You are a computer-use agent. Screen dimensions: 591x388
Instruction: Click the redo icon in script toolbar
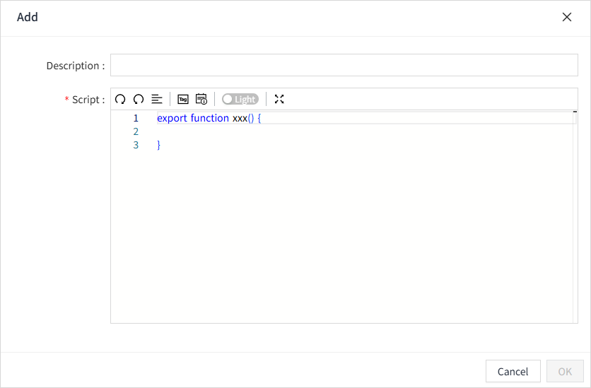pos(139,100)
